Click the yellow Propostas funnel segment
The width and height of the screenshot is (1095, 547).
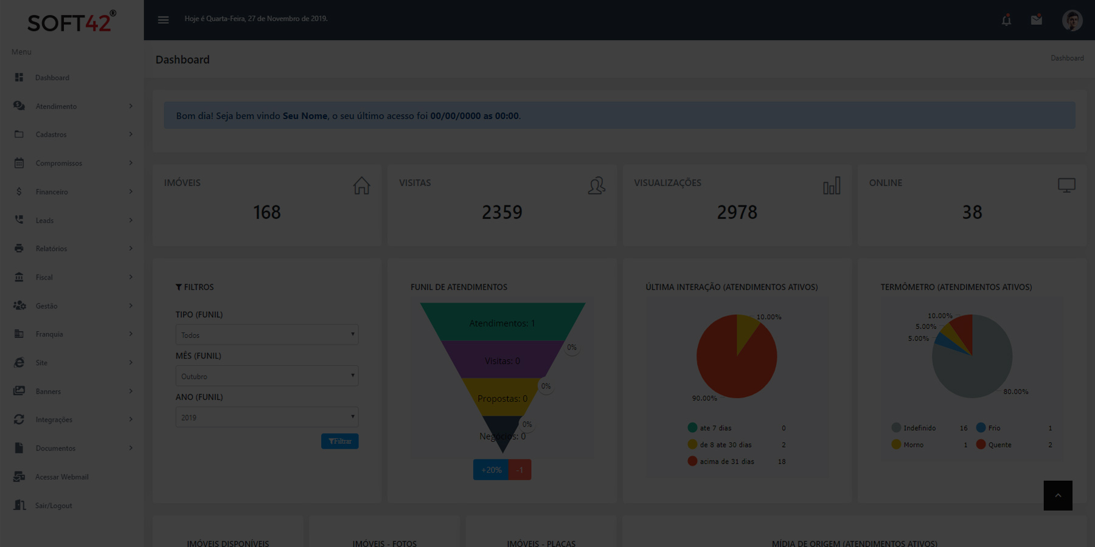click(x=502, y=397)
